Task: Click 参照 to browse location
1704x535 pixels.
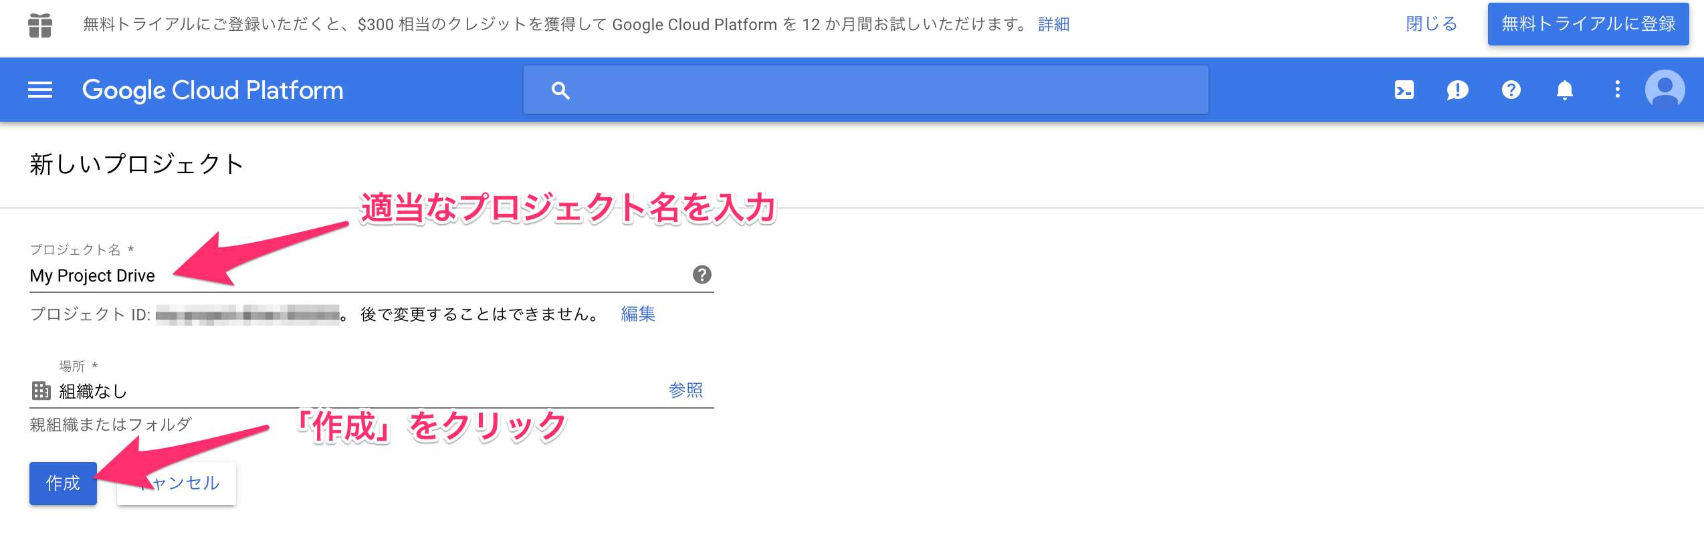Action: pos(686,390)
